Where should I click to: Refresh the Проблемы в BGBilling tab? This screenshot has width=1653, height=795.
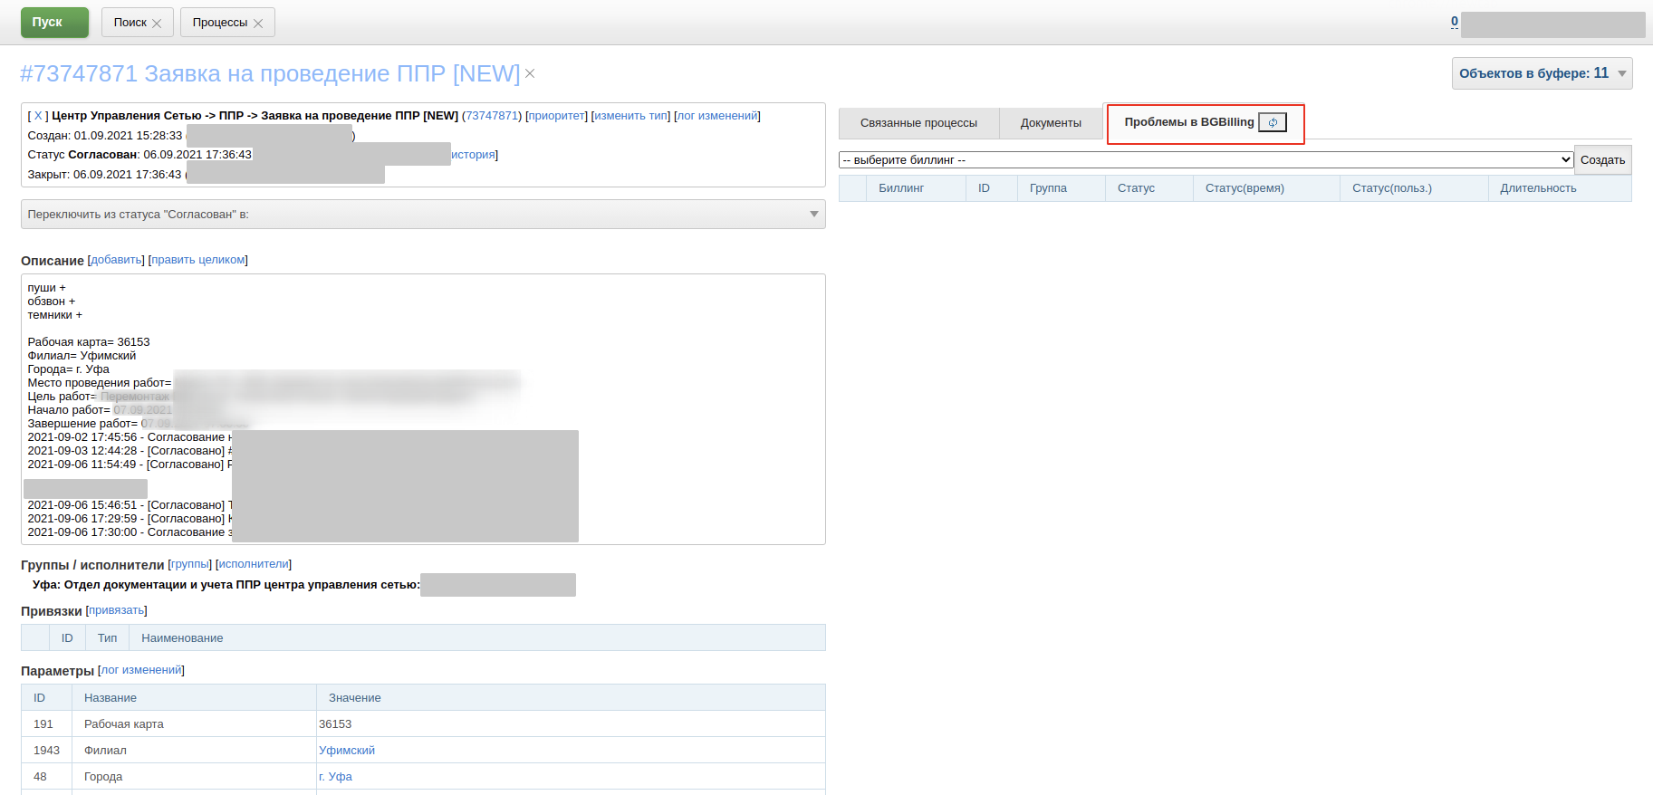click(1273, 122)
